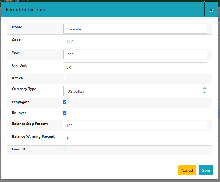This screenshot has height=182, width=220.
Task: Focus the Year field showing 2021
Action: tap(135, 55)
